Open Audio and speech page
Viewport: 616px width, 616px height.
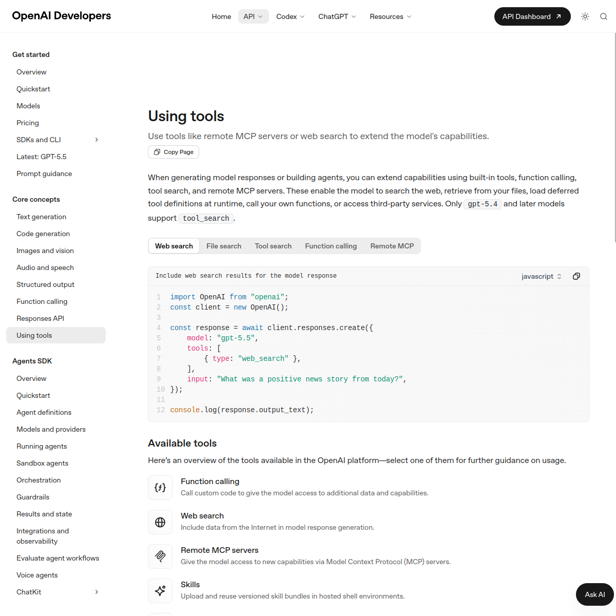45,267
